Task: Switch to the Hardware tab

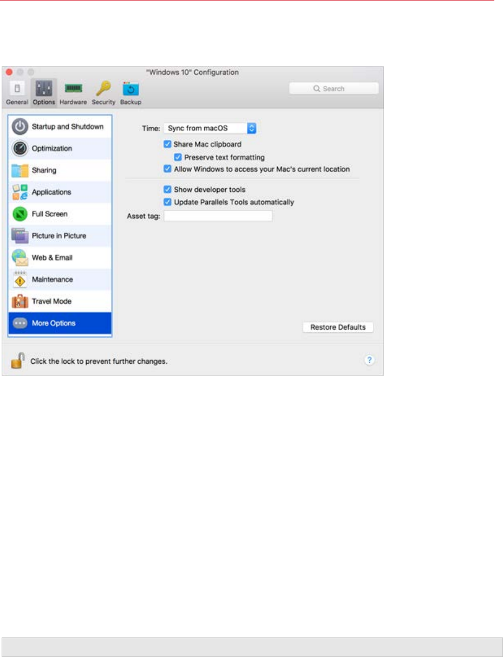Action: click(x=73, y=93)
